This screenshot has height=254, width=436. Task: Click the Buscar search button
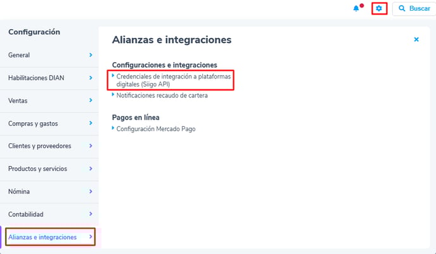click(x=413, y=8)
